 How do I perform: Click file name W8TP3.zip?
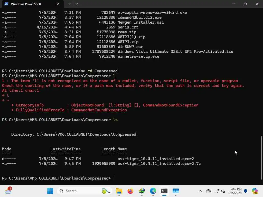128,42
